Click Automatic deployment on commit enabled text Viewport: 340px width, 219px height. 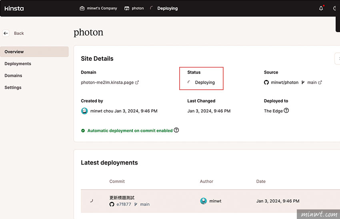click(130, 131)
